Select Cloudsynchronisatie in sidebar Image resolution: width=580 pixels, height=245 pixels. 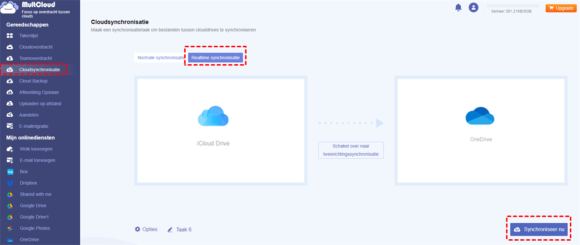(40, 69)
